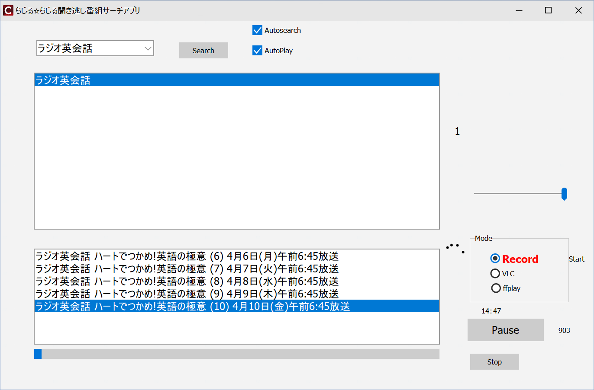Click the Pause button

pos(505,330)
